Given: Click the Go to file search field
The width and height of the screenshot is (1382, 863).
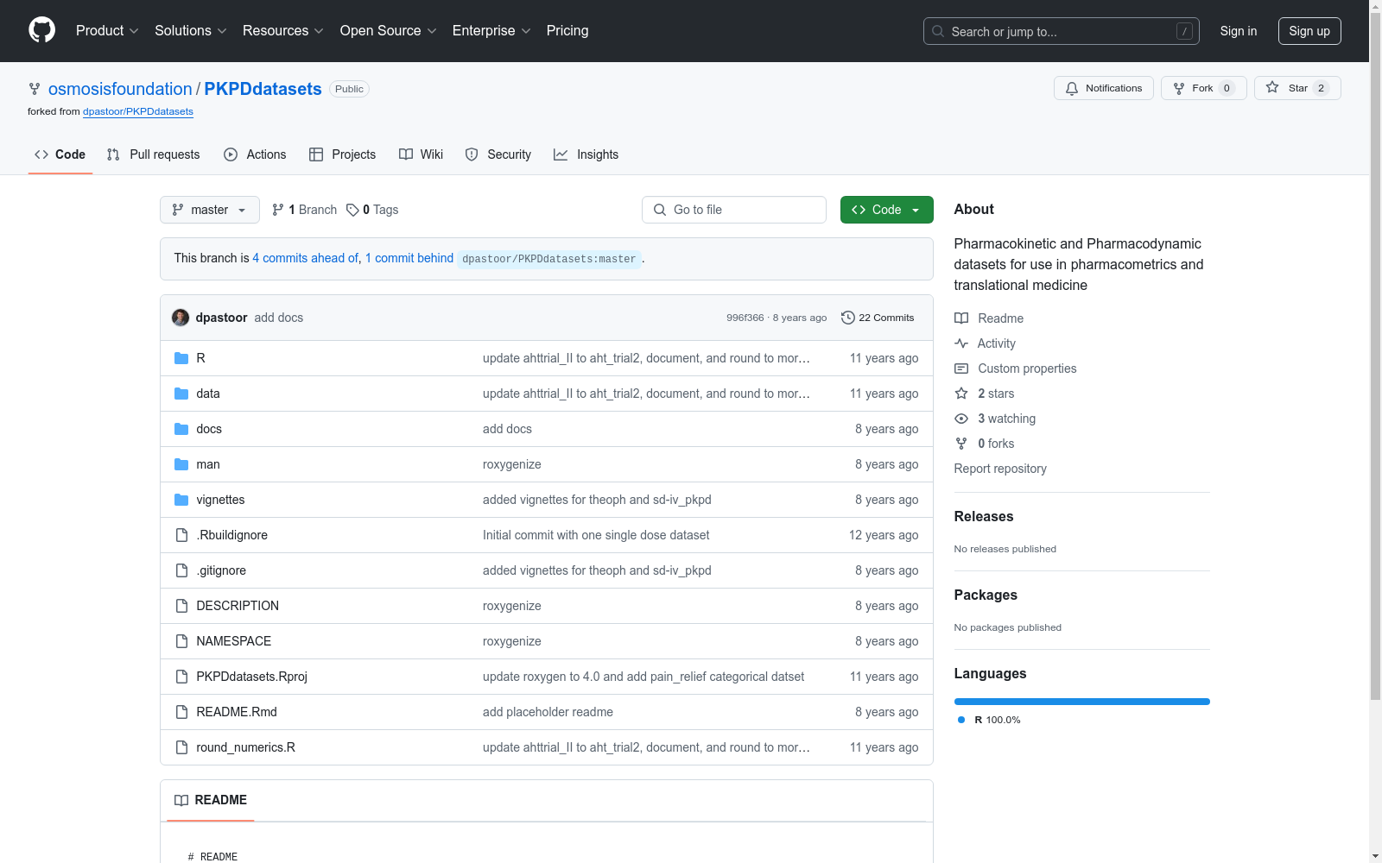Looking at the screenshot, I should [734, 210].
